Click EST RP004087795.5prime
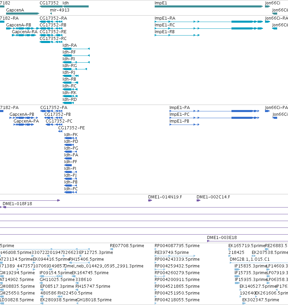 point(177,246)
